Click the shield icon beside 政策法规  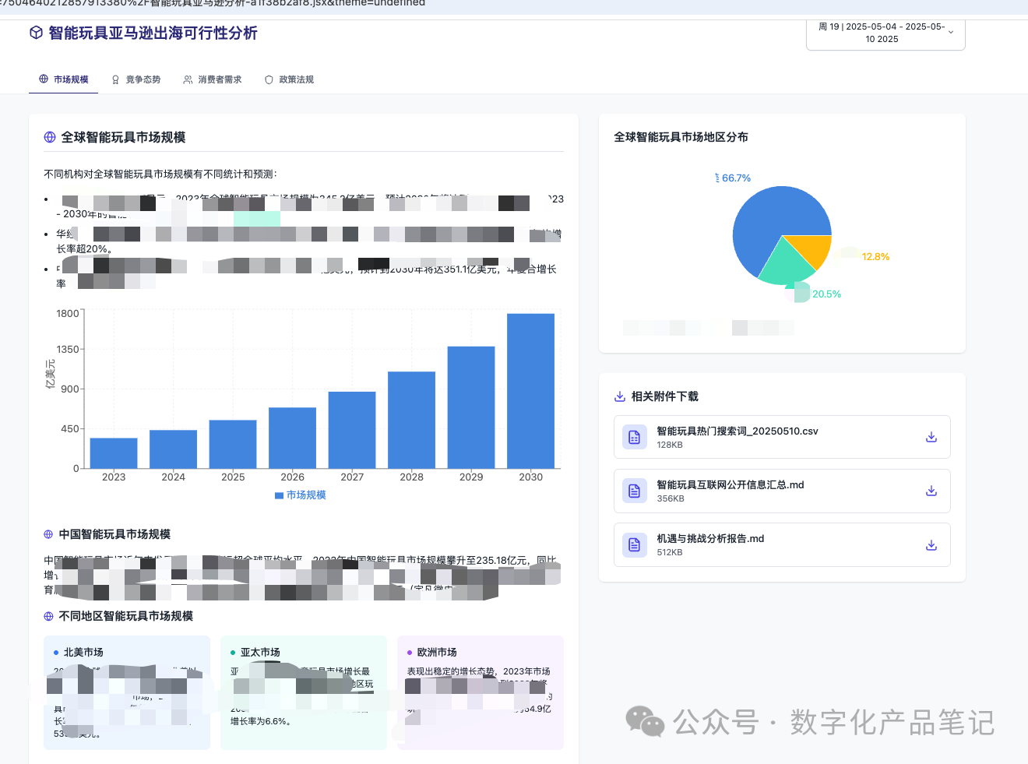coord(269,79)
